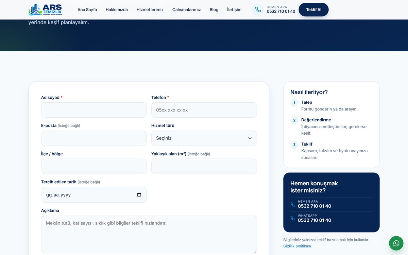This screenshot has height=255, width=408.
Task: Open İletişim menu item
Action: click(234, 10)
